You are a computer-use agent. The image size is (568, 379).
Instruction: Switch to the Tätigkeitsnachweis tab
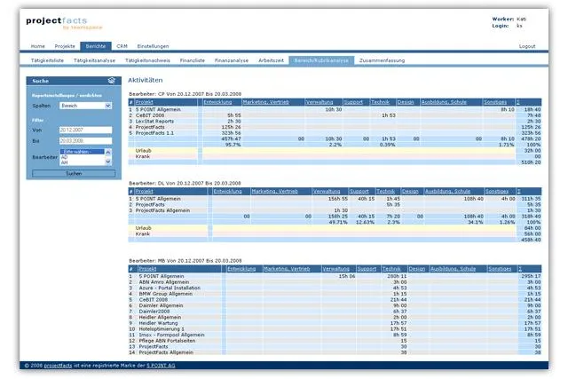pyautogui.click(x=147, y=60)
